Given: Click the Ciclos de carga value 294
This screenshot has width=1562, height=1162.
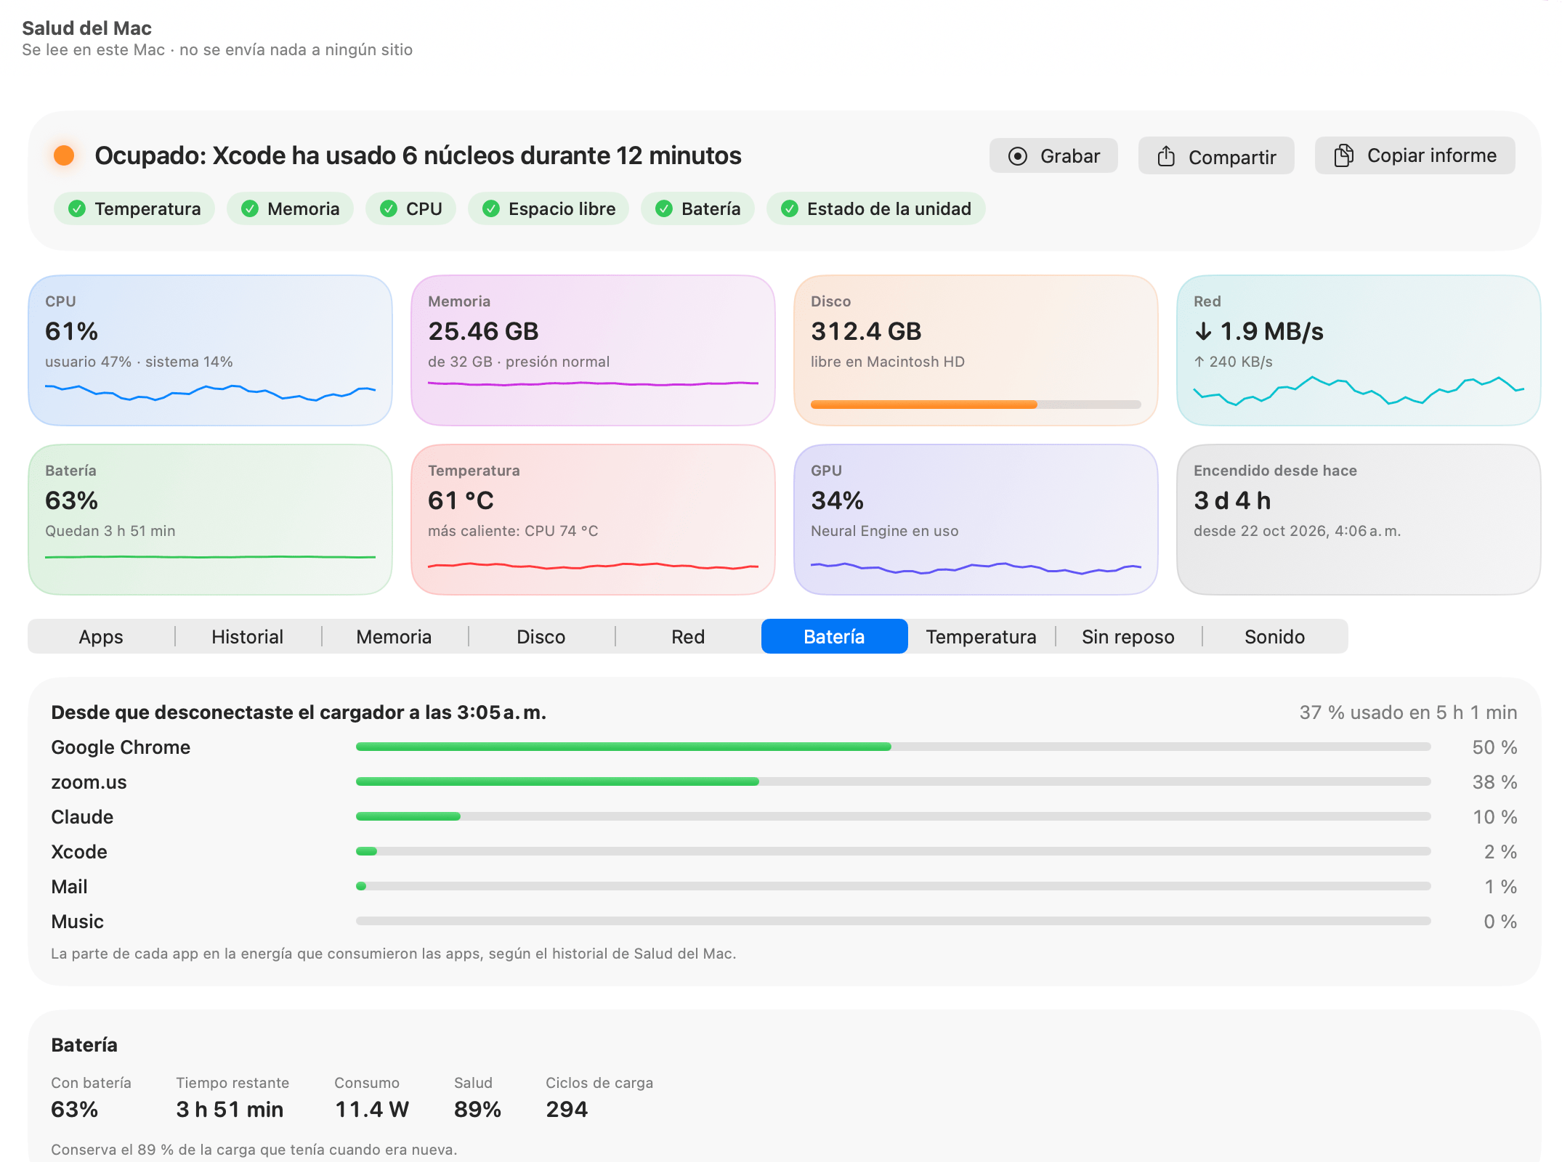Looking at the screenshot, I should [x=567, y=1110].
